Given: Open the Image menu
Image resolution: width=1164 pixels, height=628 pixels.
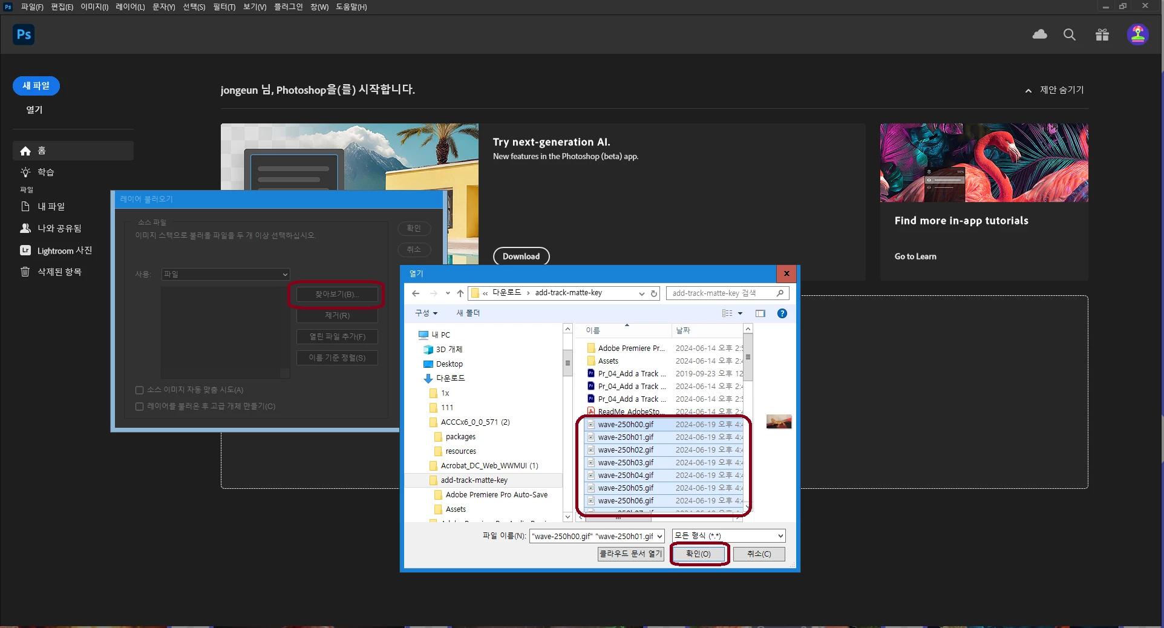Looking at the screenshot, I should [x=94, y=7].
